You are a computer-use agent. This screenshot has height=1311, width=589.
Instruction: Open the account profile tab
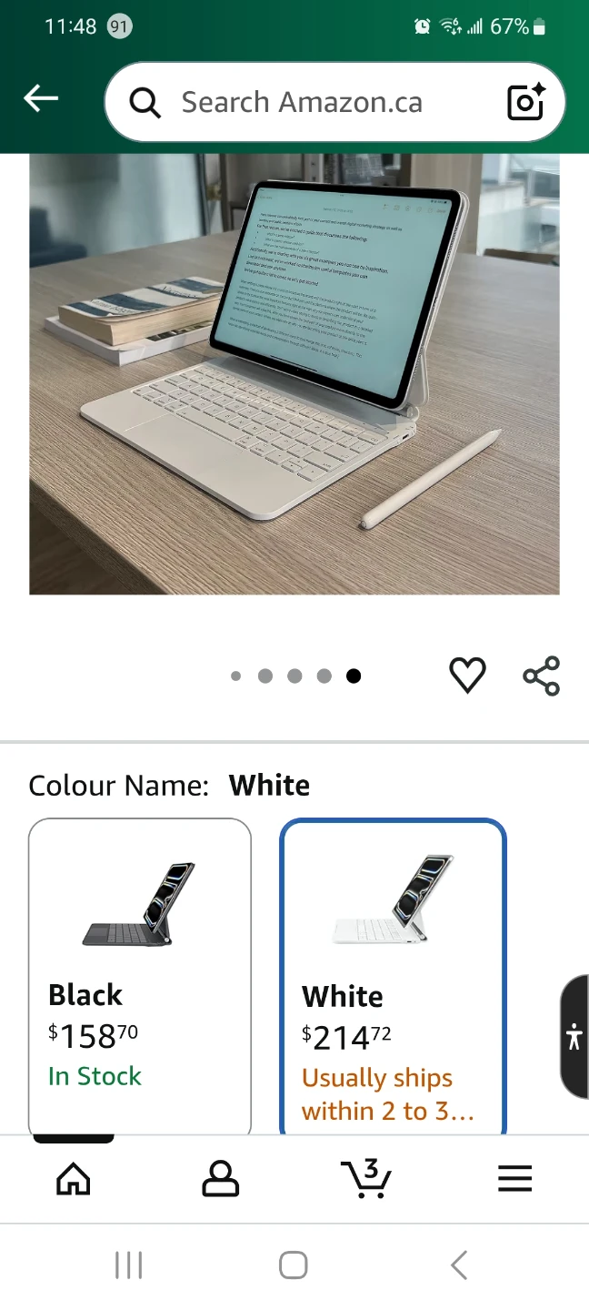click(x=220, y=1179)
